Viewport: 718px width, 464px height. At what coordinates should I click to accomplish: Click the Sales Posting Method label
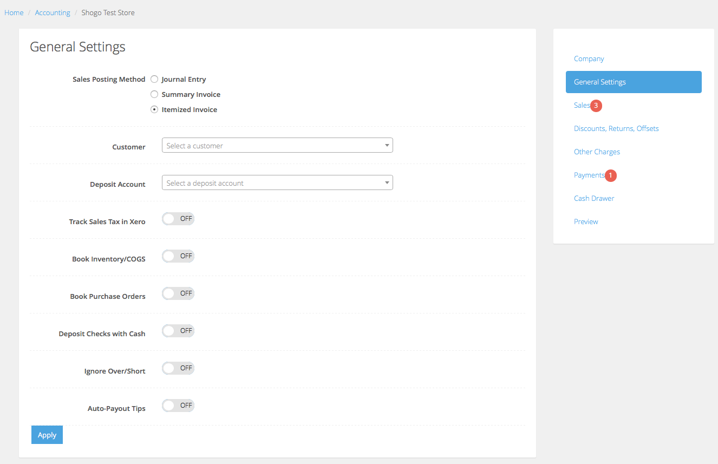point(109,79)
